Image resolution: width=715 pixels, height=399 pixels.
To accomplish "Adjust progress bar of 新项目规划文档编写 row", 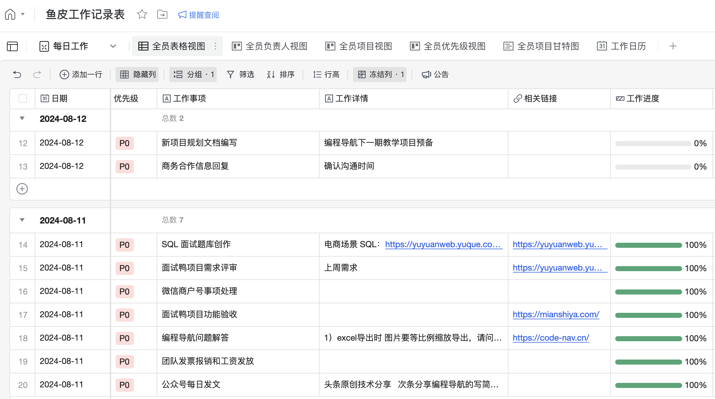I will (x=653, y=144).
